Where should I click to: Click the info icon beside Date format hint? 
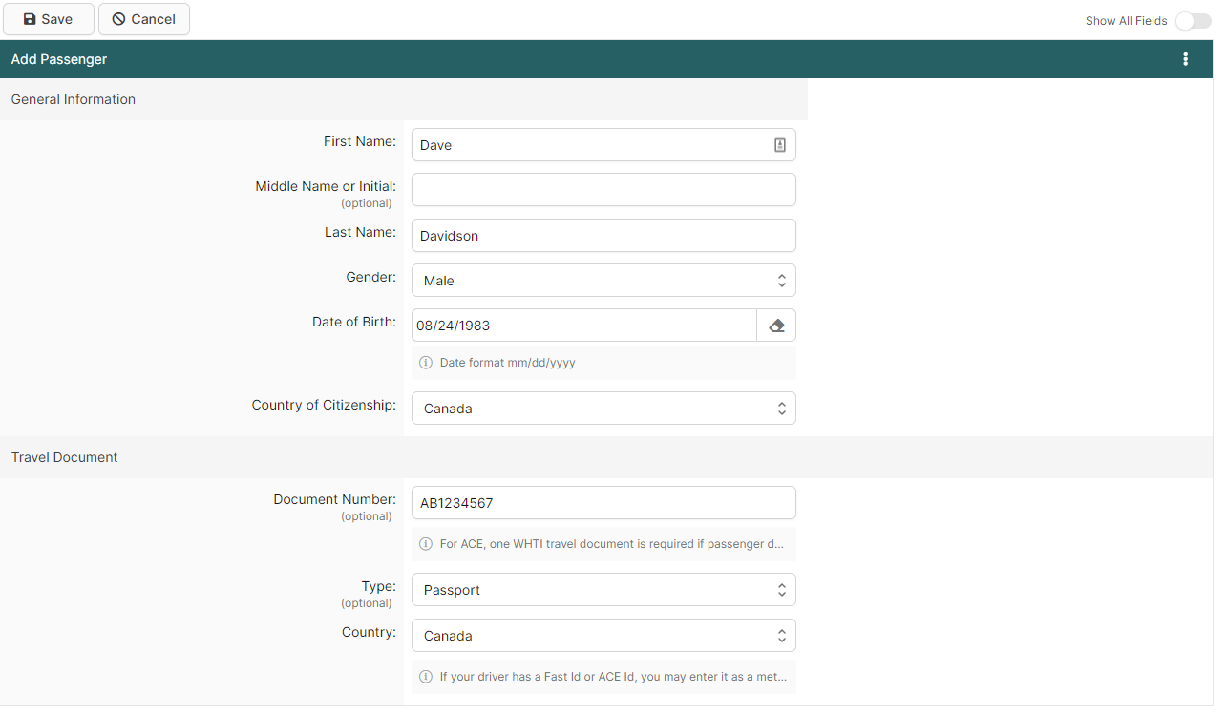426,363
